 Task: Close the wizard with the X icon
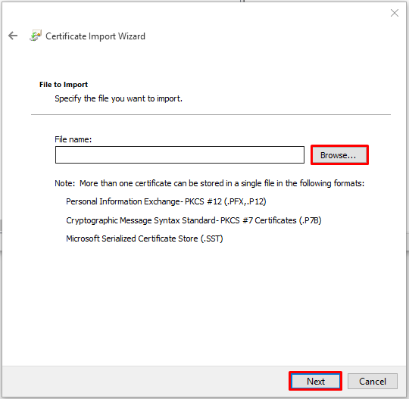(394, 13)
